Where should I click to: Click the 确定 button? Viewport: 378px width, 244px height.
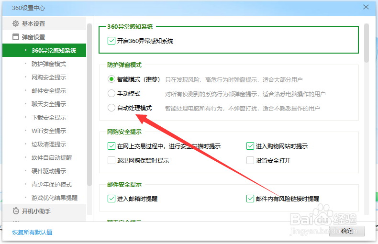click(x=347, y=231)
